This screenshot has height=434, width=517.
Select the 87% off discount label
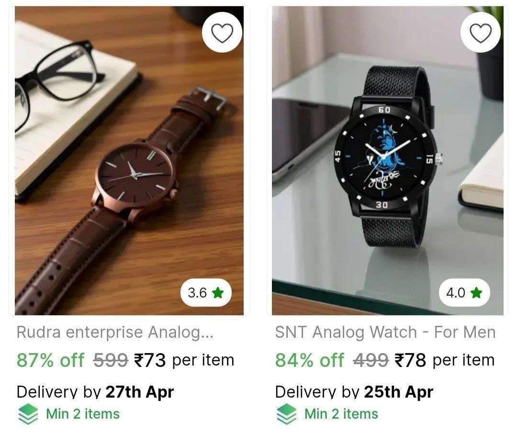(50, 360)
